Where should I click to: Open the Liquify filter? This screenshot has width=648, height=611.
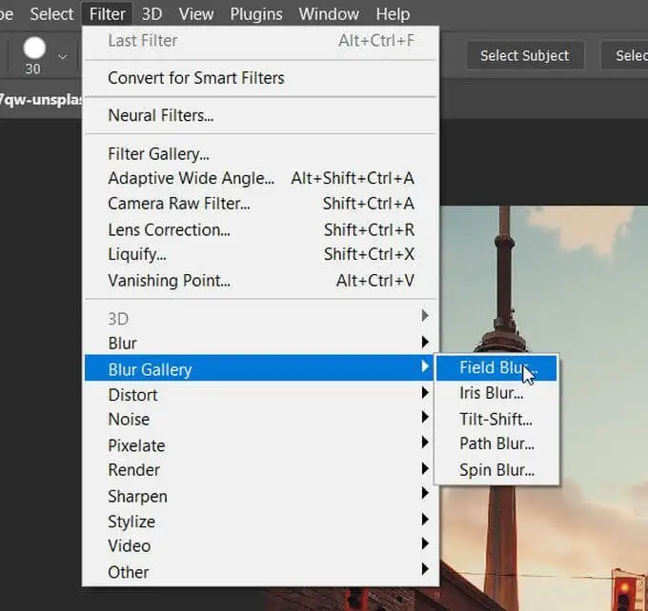click(260, 254)
